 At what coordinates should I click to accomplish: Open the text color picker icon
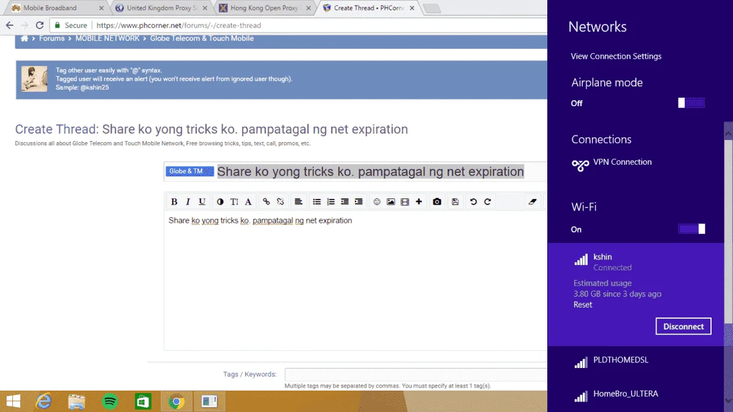220,202
